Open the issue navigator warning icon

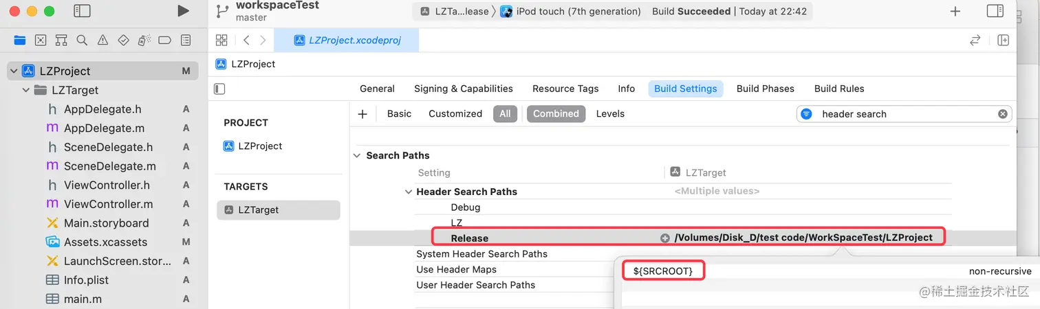point(102,41)
